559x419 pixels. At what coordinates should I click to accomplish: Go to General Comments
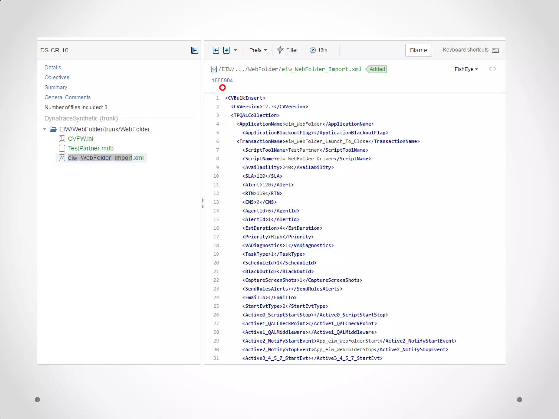(67, 97)
